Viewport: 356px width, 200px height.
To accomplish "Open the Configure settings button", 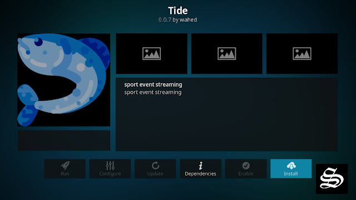I will (110, 168).
